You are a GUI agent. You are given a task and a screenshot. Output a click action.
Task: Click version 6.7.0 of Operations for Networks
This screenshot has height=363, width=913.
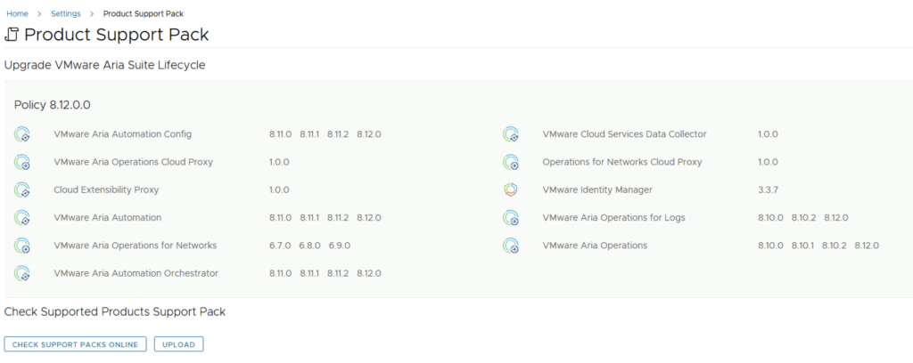pyautogui.click(x=280, y=246)
